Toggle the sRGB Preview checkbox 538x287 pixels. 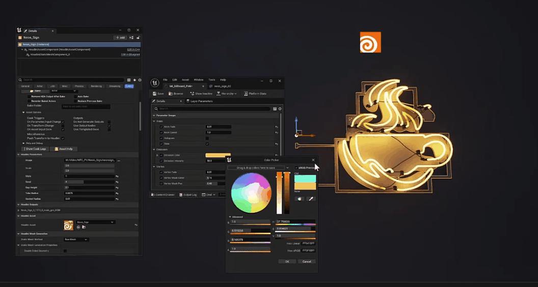(x=297, y=167)
